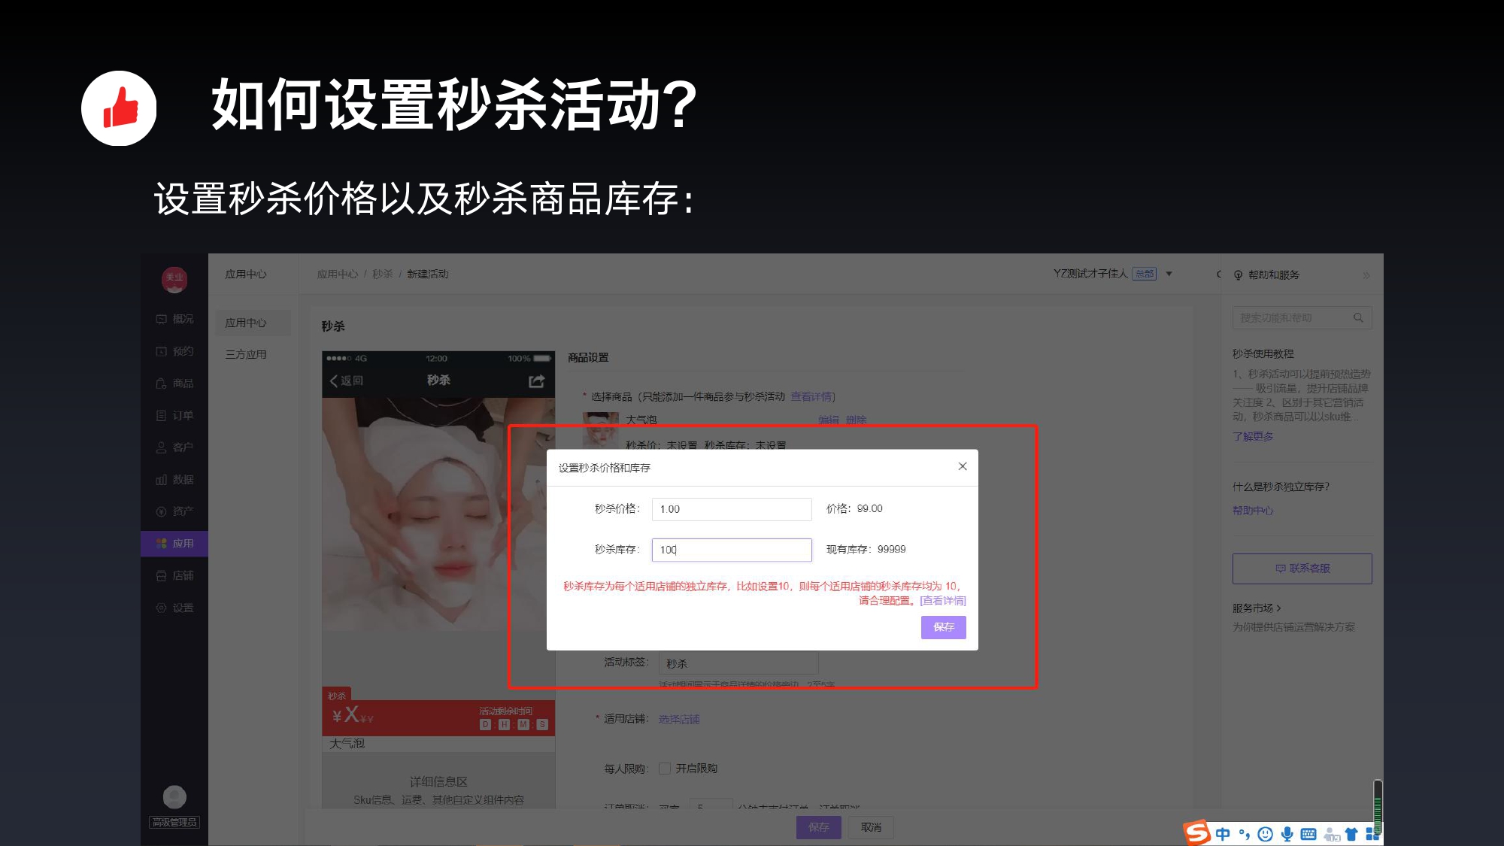Open the 了解更多 link in tutorial section

coord(1253,436)
